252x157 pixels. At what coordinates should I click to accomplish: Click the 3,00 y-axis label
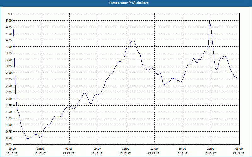(x=9, y=73)
